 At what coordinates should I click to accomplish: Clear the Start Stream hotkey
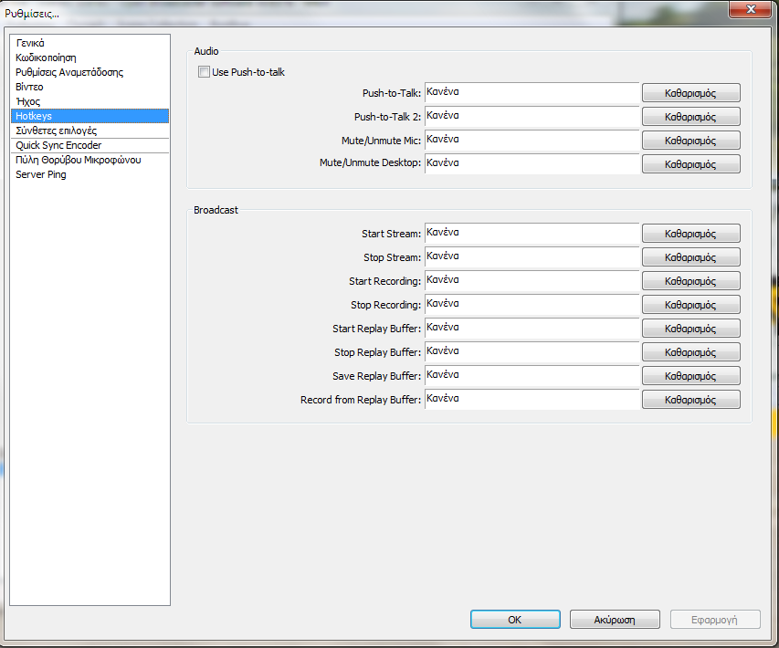click(691, 234)
